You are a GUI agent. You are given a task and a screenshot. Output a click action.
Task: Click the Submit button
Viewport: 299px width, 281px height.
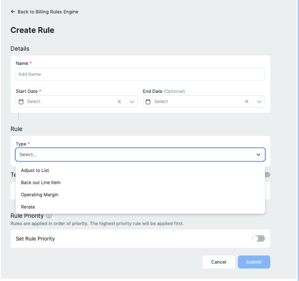click(254, 262)
